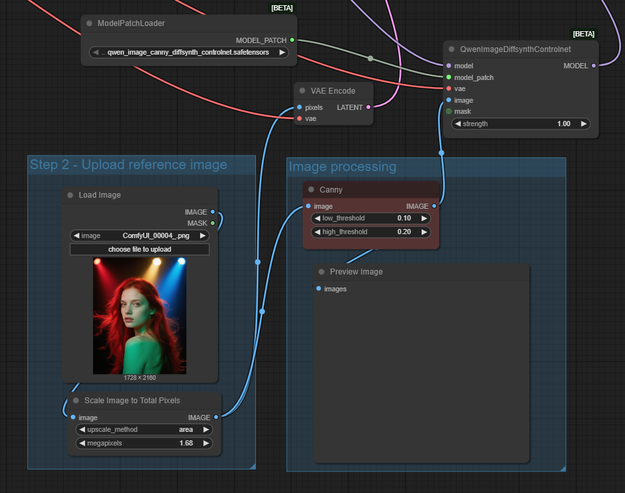625x493 pixels.
Task: Select next image file in Load Image
Action: 203,235
